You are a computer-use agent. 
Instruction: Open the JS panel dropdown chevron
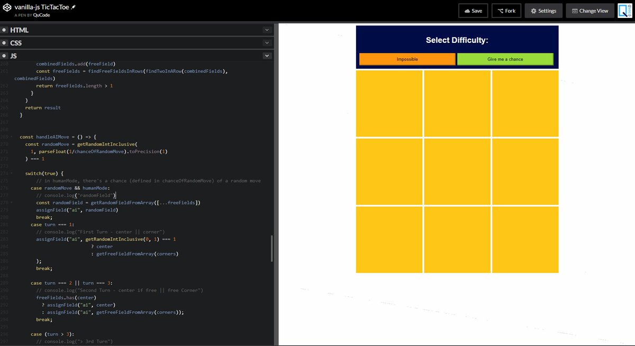[x=267, y=56]
